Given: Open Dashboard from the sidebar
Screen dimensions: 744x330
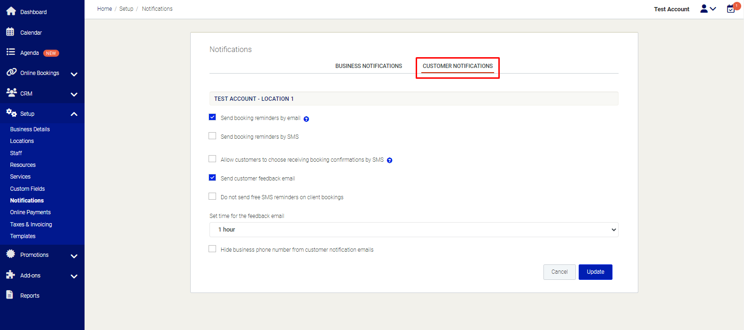Looking at the screenshot, I should [33, 12].
